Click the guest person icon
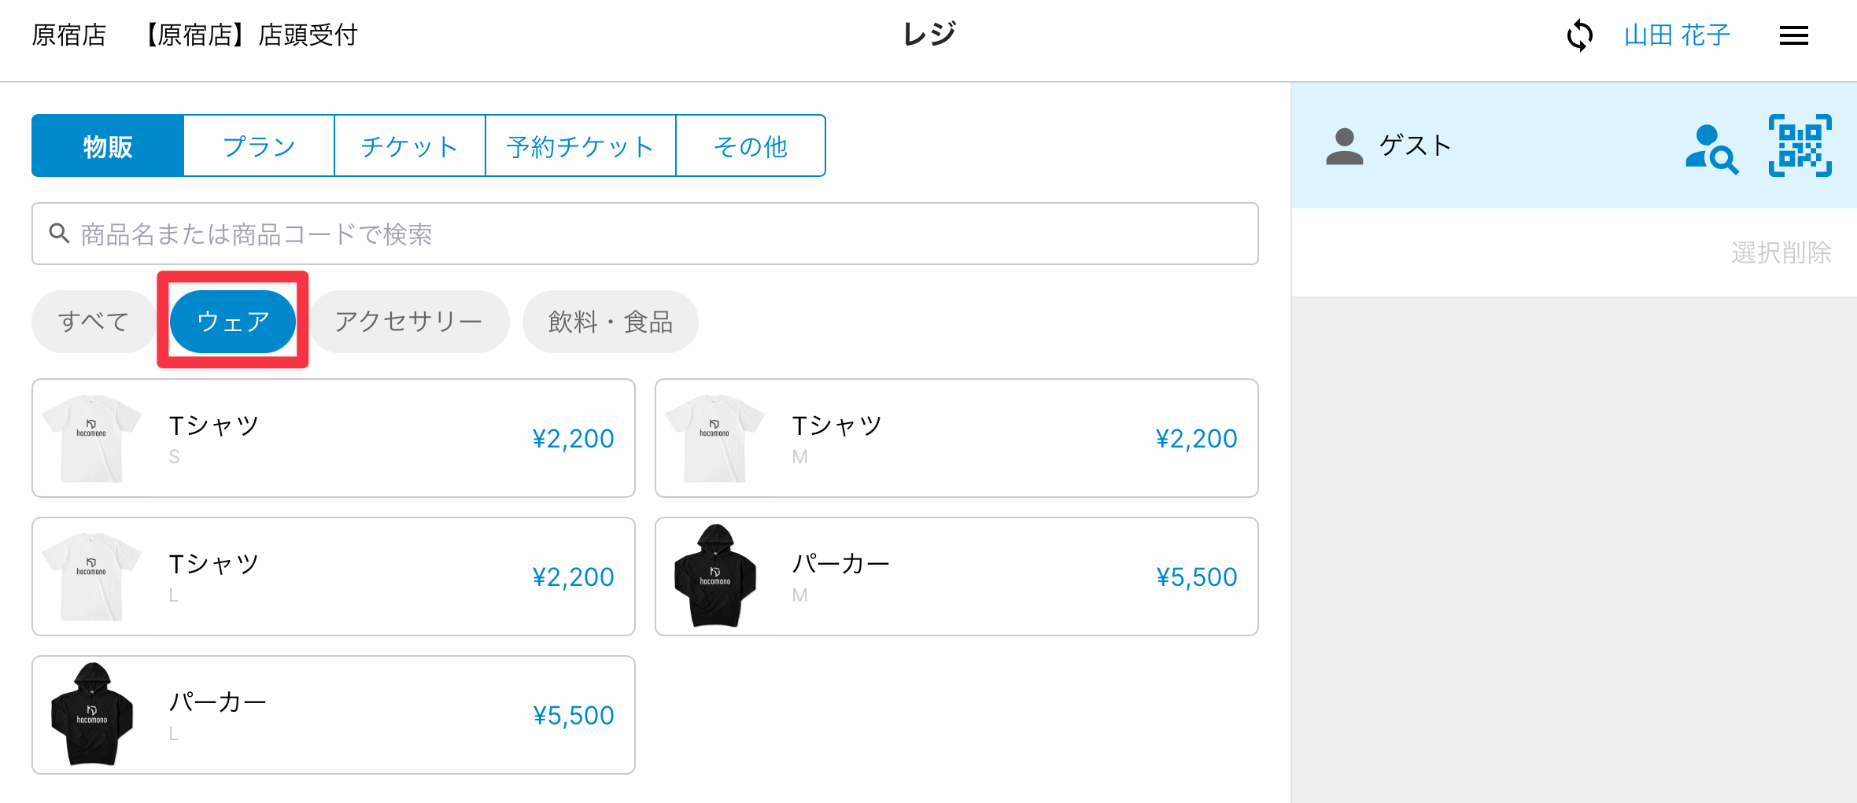The width and height of the screenshot is (1857, 803). [1344, 146]
